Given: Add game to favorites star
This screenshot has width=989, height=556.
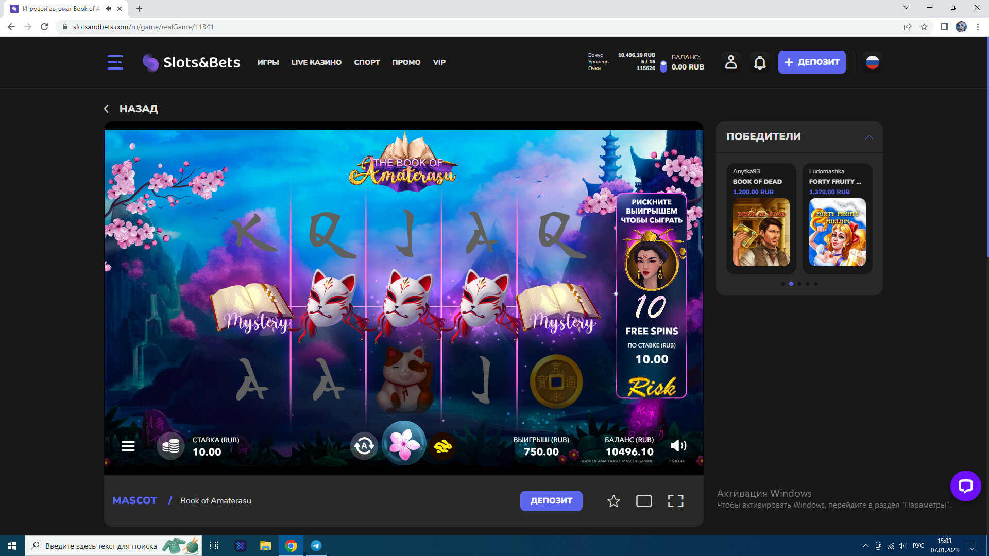Looking at the screenshot, I should pyautogui.click(x=613, y=501).
